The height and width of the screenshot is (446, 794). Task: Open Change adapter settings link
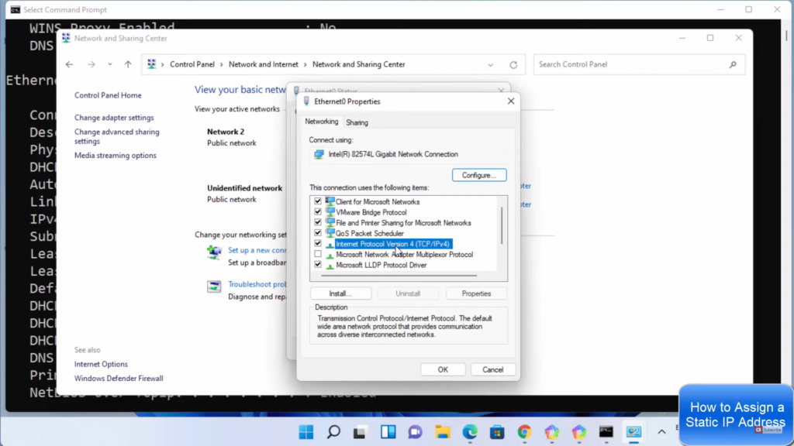coord(114,118)
